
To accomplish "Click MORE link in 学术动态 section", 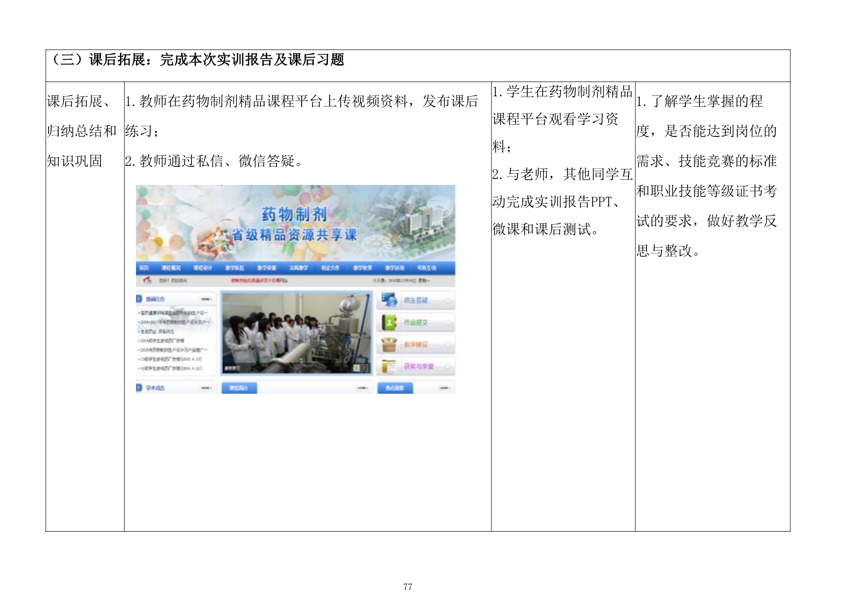I will [x=206, y=388].
